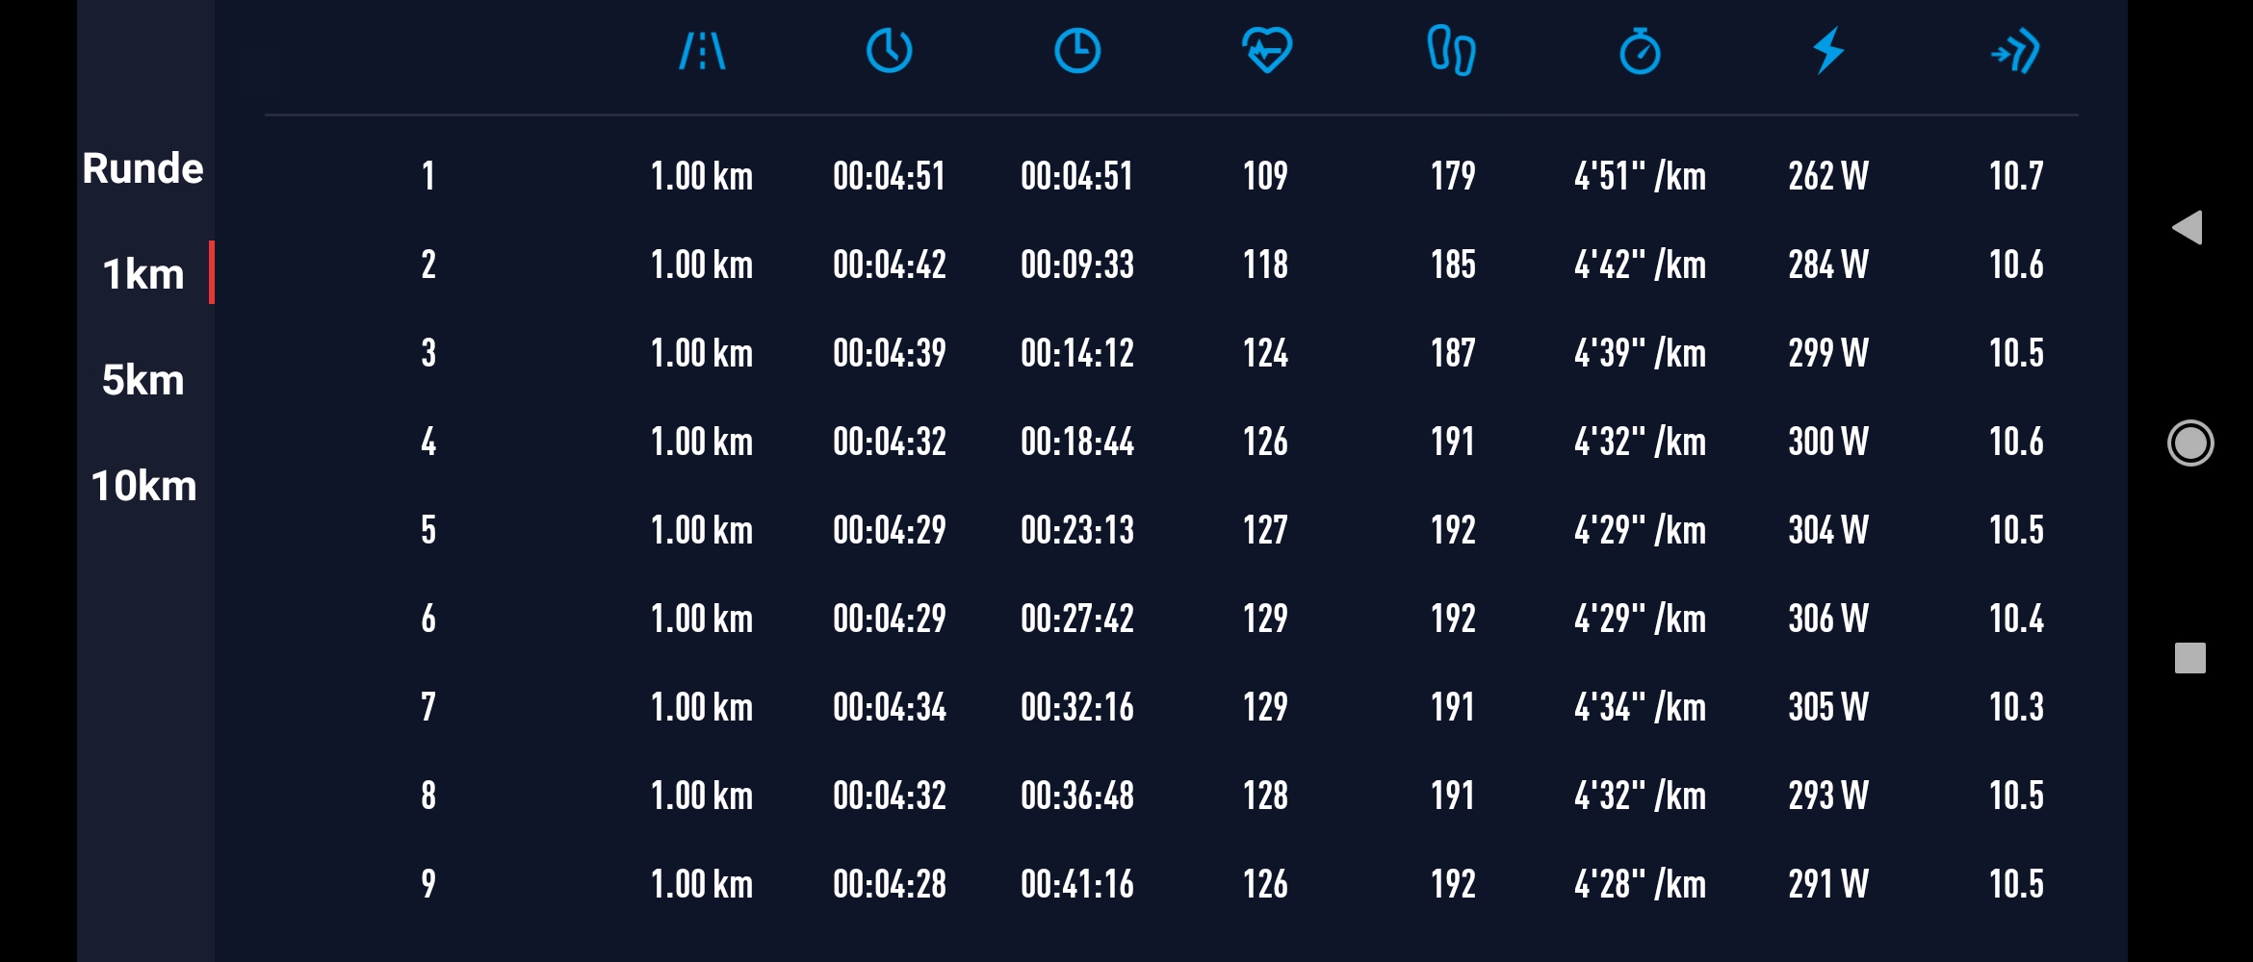Tap cumulative time 00:18:44 in lap 4

pyautogui.click(x=1076, y=442)
